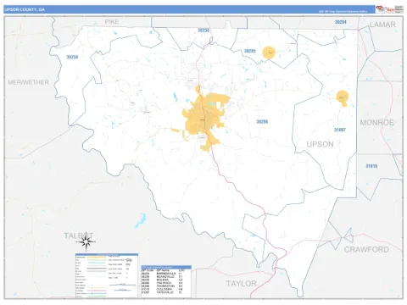Select the YATESVILLE row in the ZIP table
This screenshot has width=407, height=305.
[x=162, y=292]
